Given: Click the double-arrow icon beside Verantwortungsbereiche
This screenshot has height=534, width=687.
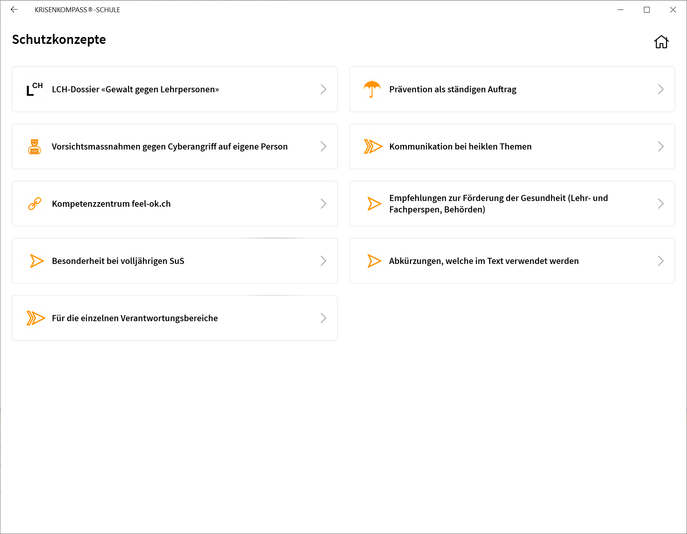Looking at the screenshot, I should click(x=35, y=318).
